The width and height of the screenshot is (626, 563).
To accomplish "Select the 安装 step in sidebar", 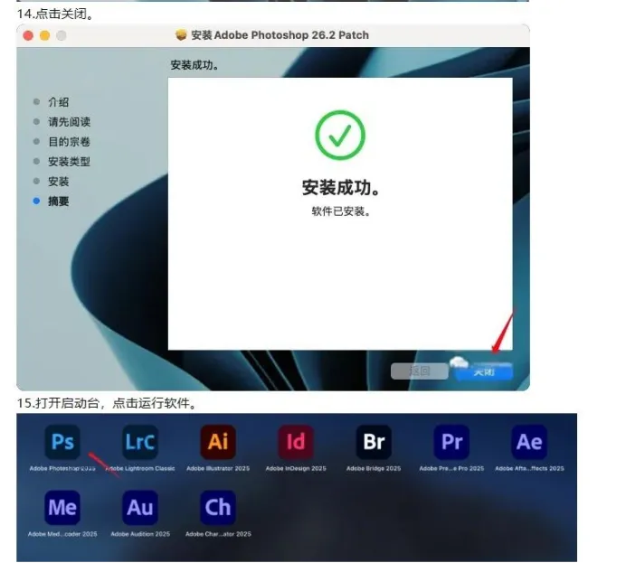I will (58, 182).
